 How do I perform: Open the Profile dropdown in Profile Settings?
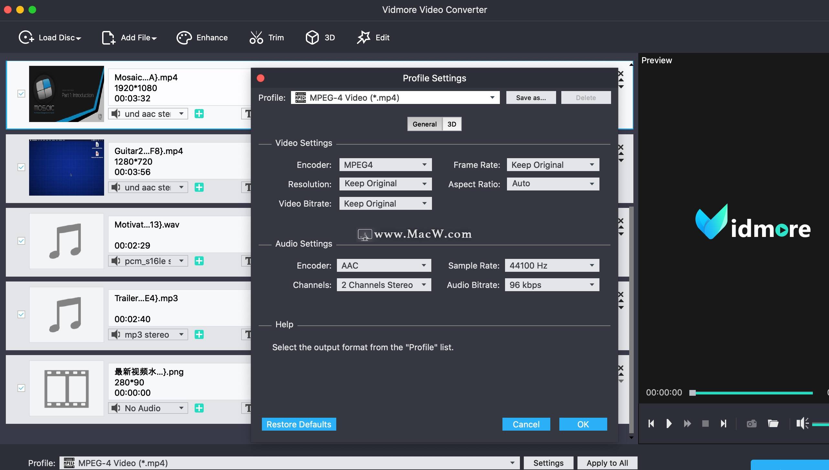point(492,97)
